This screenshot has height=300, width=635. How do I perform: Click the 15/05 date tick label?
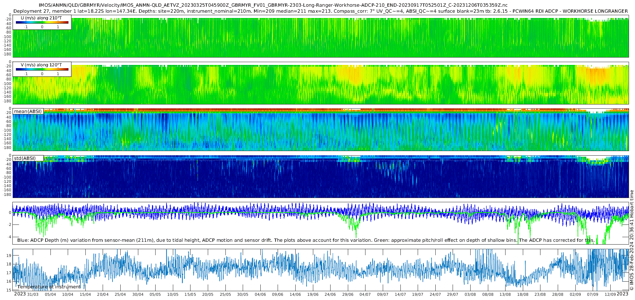pos(190,294)
